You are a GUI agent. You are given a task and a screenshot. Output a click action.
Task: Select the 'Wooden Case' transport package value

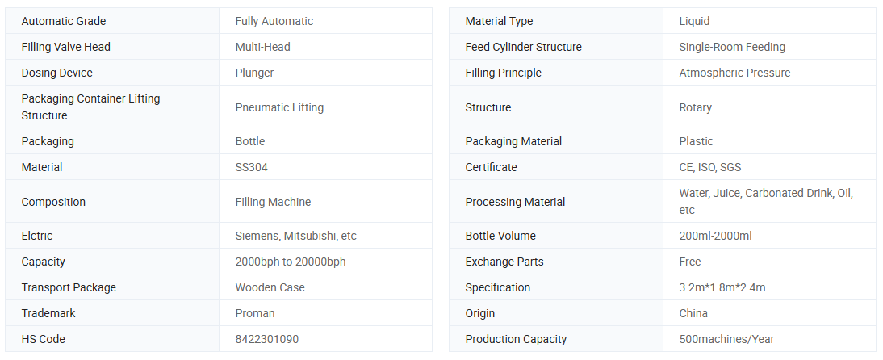click(270, 287)
